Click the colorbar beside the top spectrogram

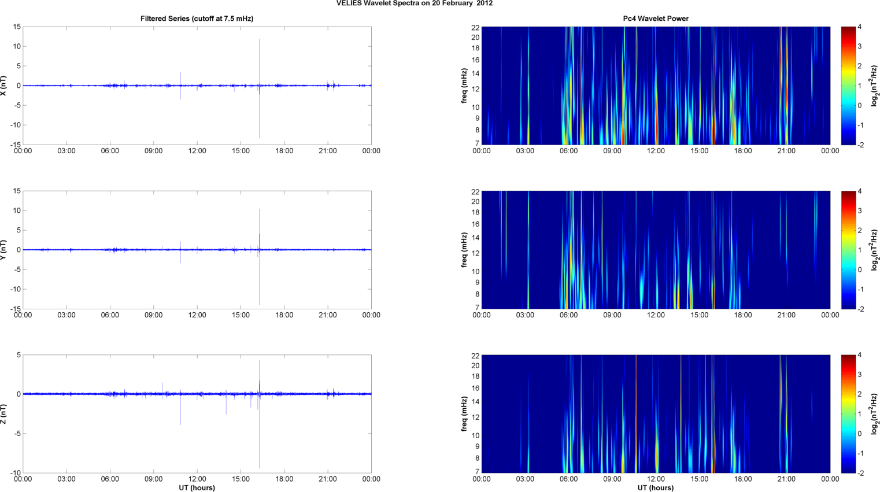click(848, 86)
